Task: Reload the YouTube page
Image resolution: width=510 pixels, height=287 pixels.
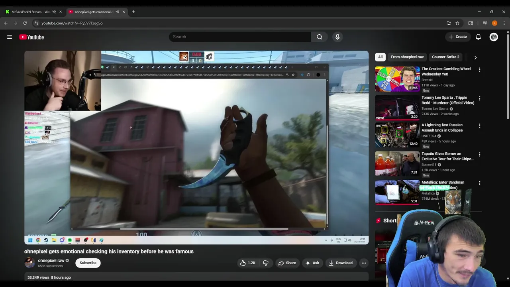Action: pos(25,23)
